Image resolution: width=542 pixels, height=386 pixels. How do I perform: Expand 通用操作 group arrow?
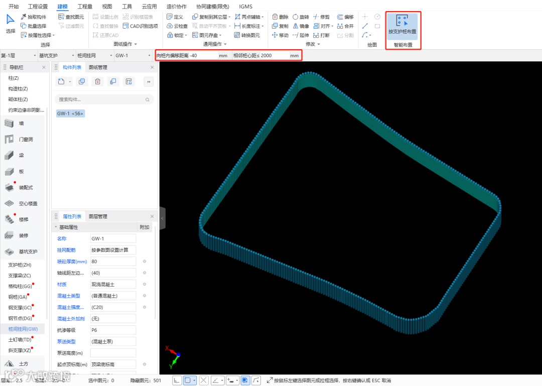click(225, 44)
